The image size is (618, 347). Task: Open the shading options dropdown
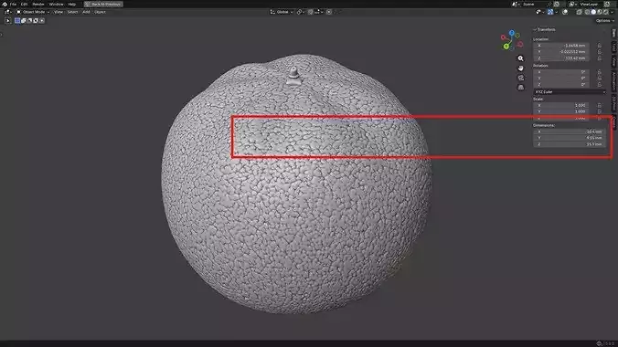(x=613, y=12)
